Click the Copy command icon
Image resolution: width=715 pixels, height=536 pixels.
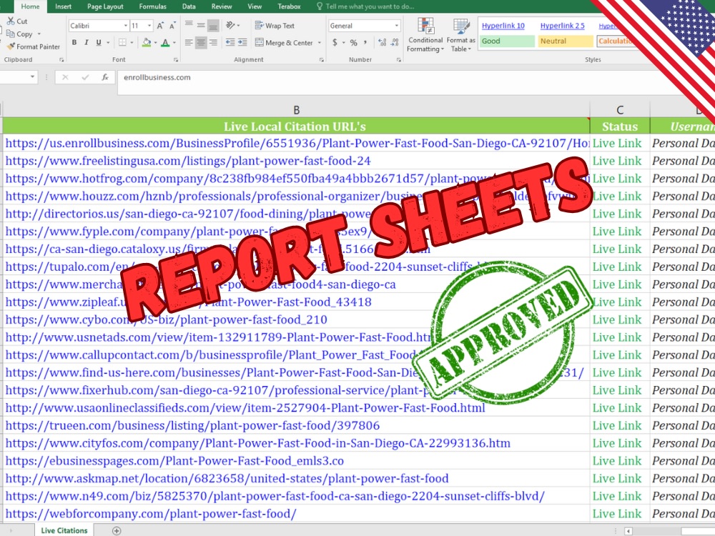click(10, 34)
